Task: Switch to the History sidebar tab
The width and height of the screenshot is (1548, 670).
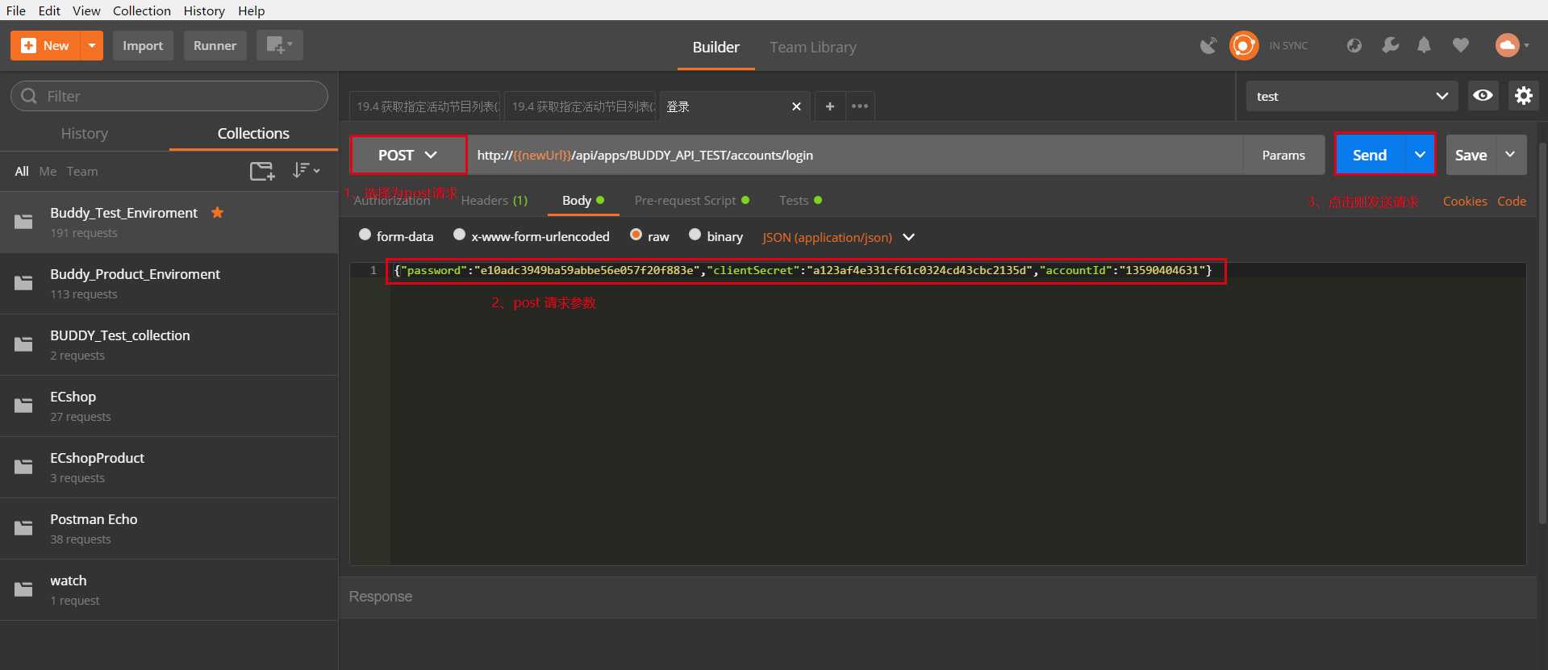Action: [x=85, y=134]
